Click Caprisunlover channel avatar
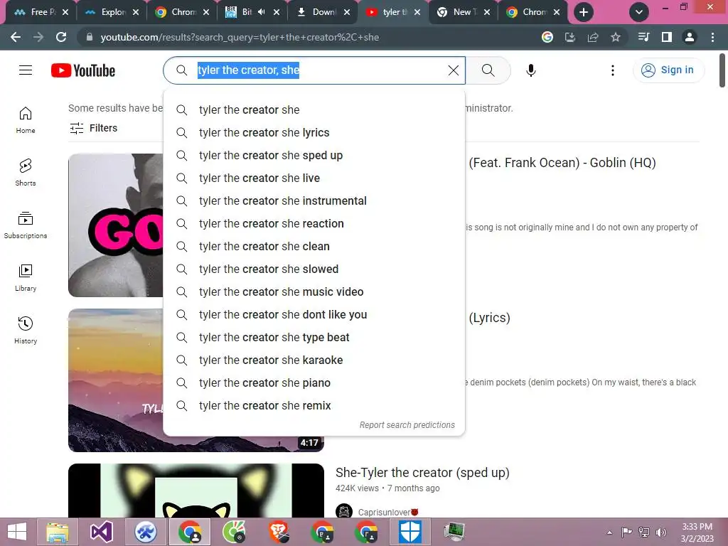 pyautogui.click(x=344, y=511)
